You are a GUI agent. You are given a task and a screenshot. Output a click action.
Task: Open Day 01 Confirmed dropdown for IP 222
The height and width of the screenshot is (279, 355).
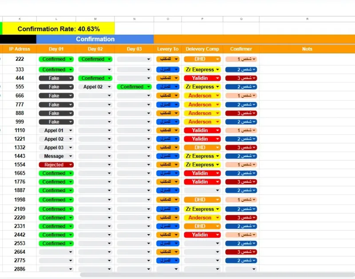56,59
